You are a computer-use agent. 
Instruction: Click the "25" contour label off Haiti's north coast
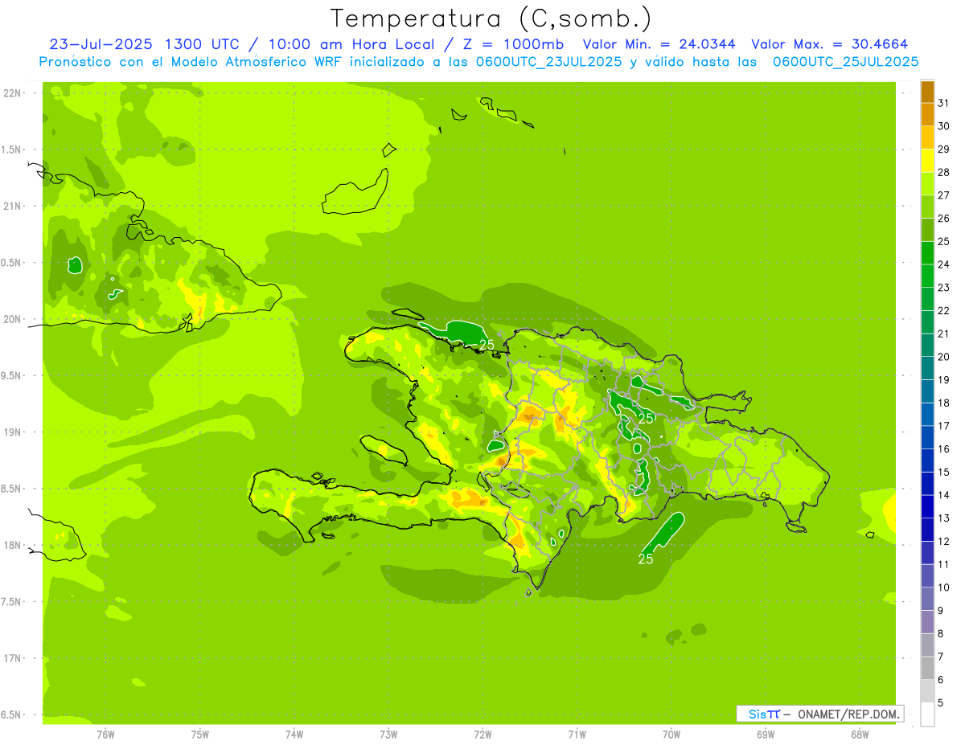pyautogui.click(x=487, y=344)
